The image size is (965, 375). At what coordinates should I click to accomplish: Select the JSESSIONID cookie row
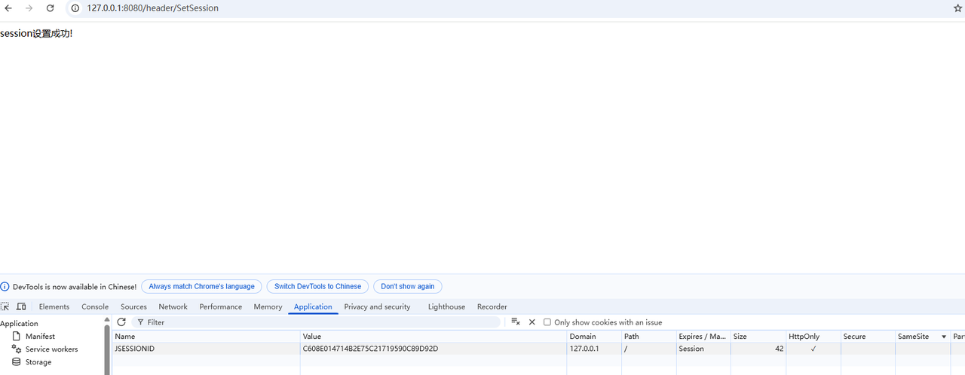point(339,349)
